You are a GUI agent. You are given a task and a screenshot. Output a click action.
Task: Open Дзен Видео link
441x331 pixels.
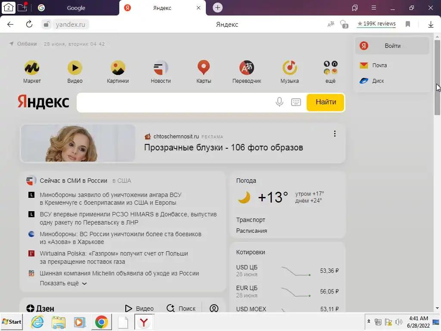(x=139, y=309)
